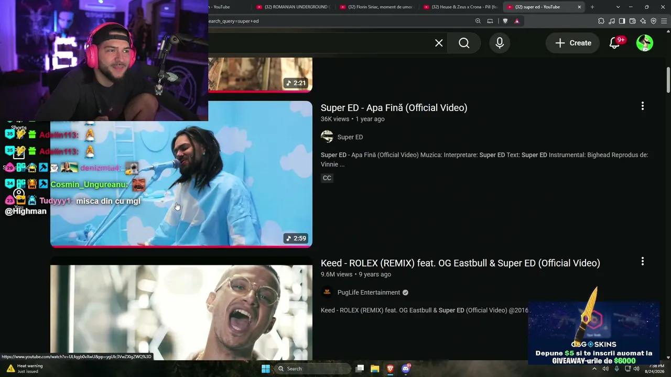671x377 pixels.
Task: Click the 1 year ago upload date
Action: click(x=370, y=119)
